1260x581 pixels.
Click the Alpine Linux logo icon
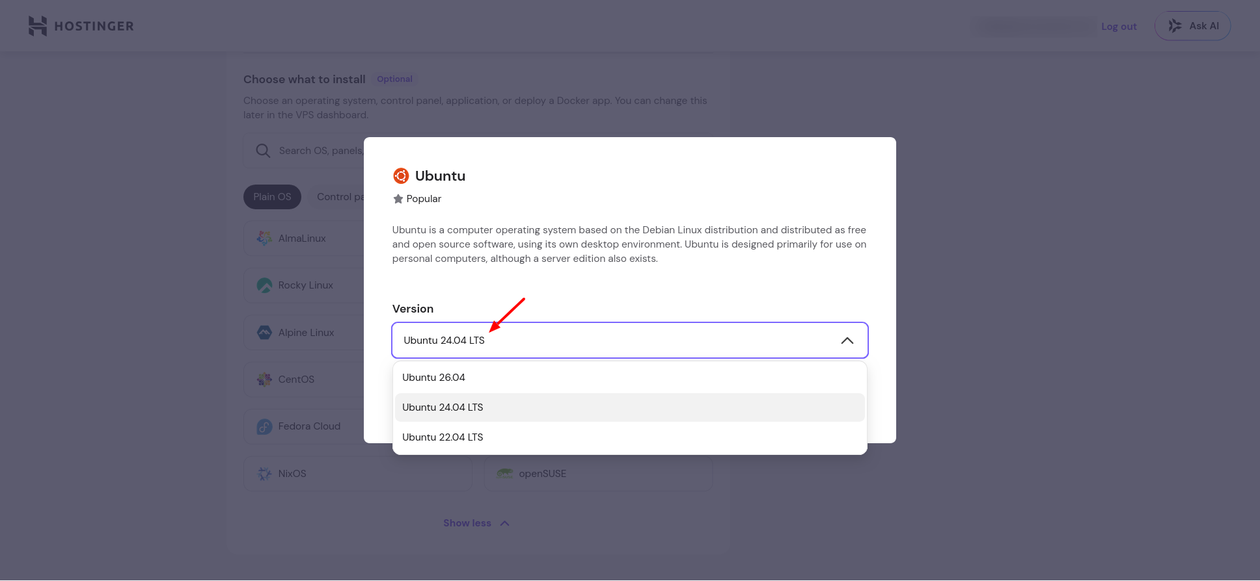(x=264, y=333)
